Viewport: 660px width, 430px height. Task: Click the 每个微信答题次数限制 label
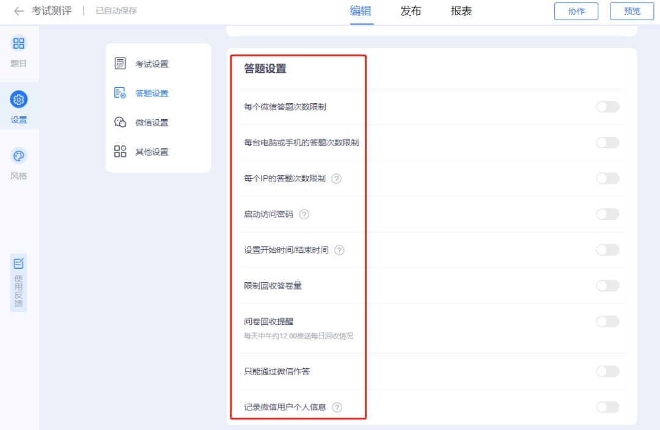[285, 107]
